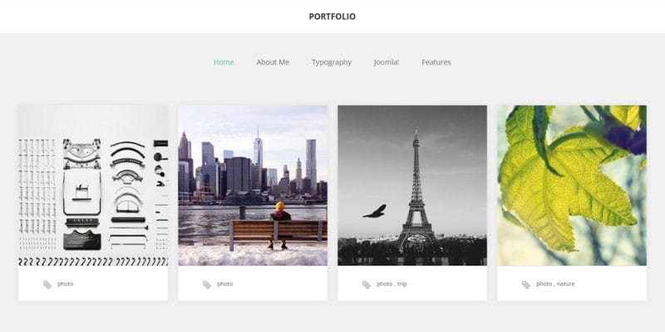
Task: Select the Joomla! menu item
Action: click(387, 62)
